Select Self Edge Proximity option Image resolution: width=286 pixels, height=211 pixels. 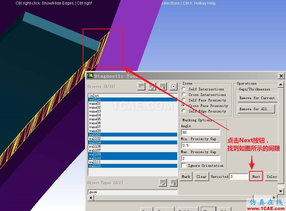coord(184,111)
